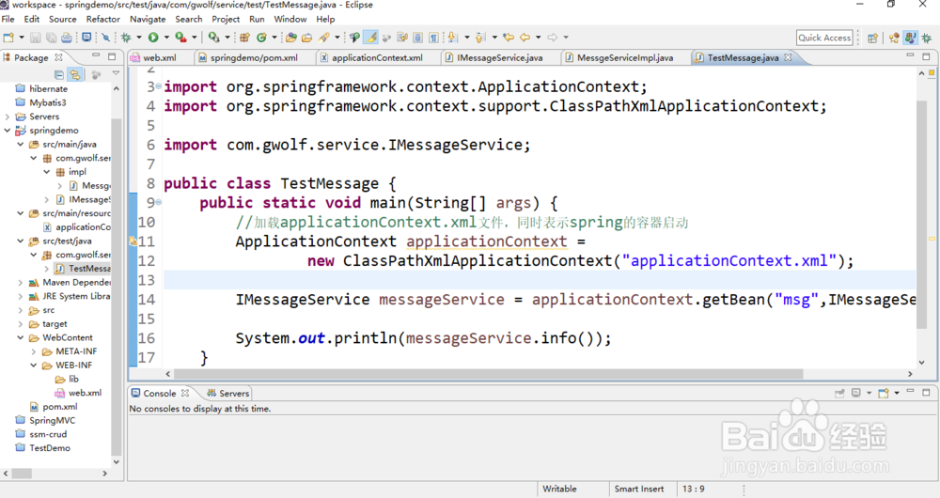Expand JRE System Library node

(x=21, y=296)
